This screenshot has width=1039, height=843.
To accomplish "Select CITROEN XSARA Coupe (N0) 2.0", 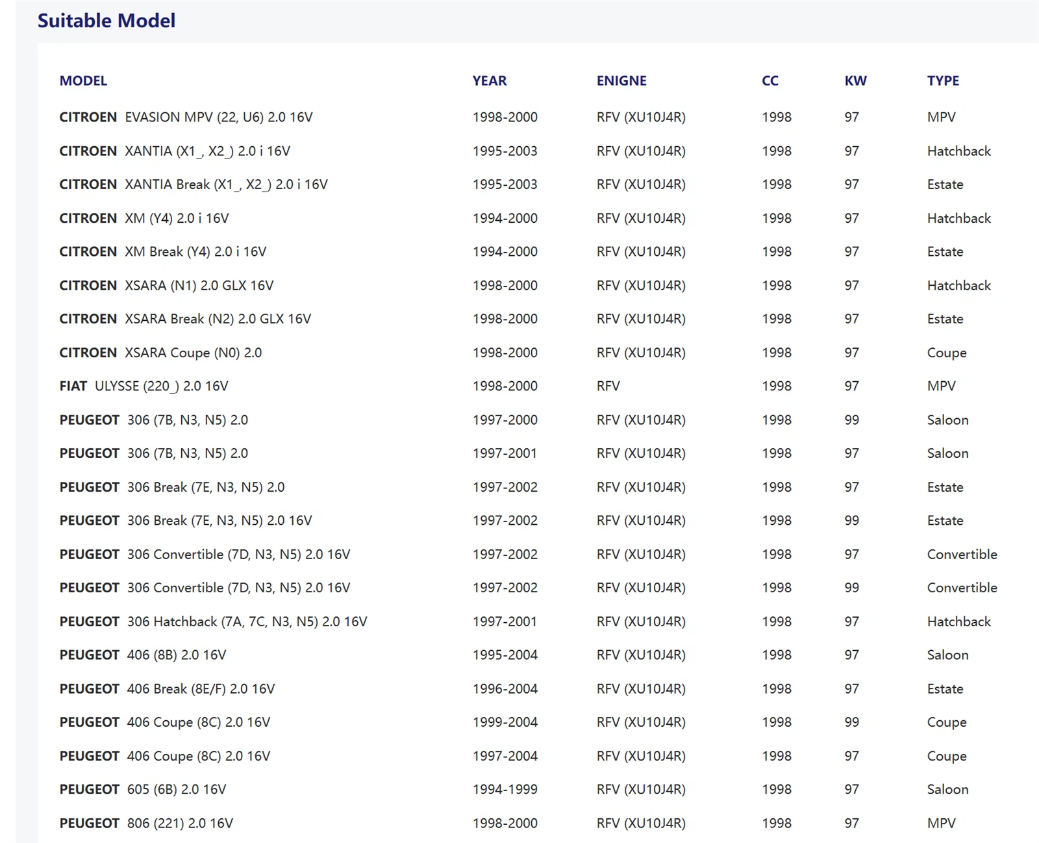I will (160, 353).
